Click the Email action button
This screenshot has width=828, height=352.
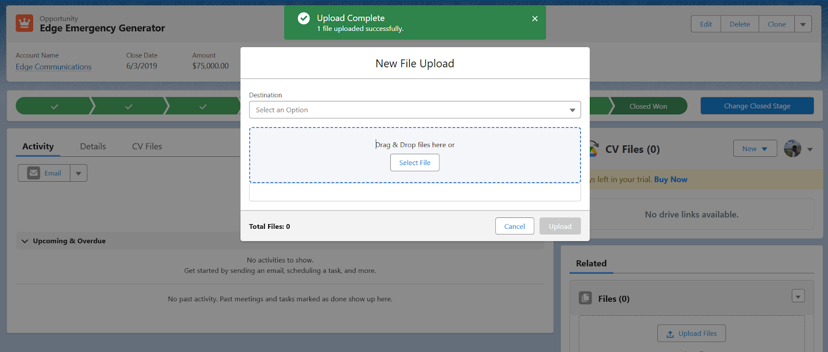pyautogui.click(x=45, y=173)
